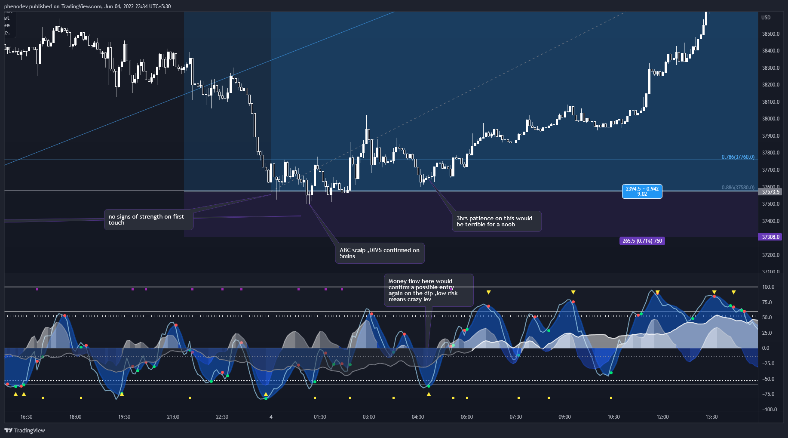The width and height of the screenshot is (788, 438).
Task: Click 37400.0 on the price axis
Action: click(x=771, y=221)
